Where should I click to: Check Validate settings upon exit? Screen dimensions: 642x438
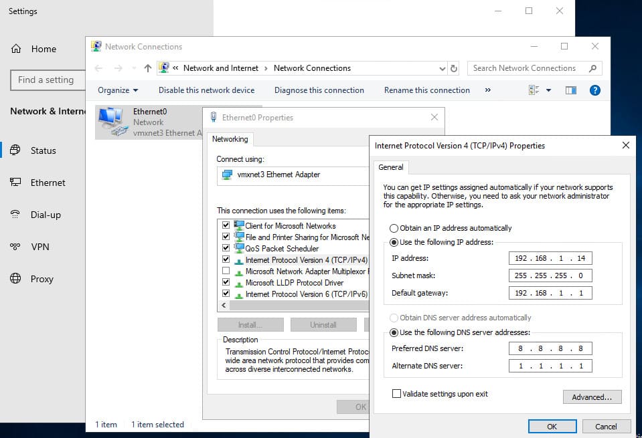point(396,394)
